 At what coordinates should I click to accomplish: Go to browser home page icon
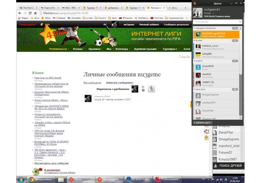[x=35, y=13]
